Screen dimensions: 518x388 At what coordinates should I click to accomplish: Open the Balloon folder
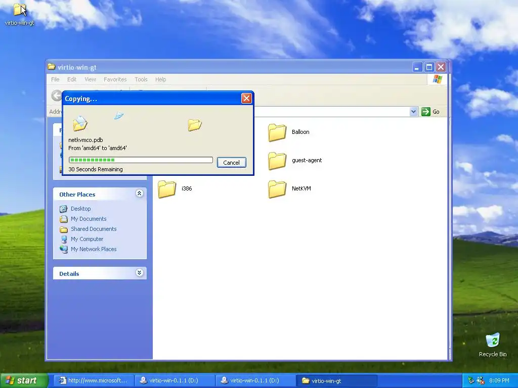click(x=277, y=132)
